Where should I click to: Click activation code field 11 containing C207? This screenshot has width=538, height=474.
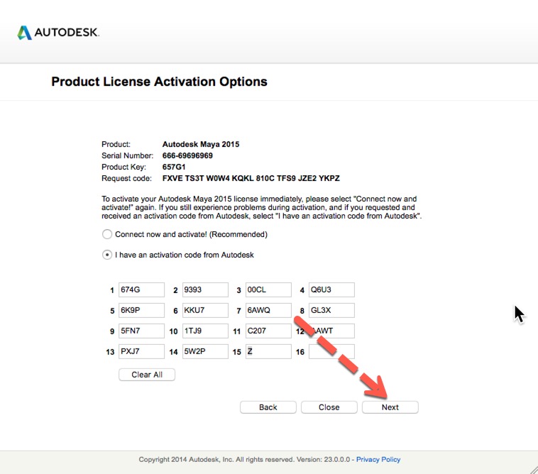268,331
